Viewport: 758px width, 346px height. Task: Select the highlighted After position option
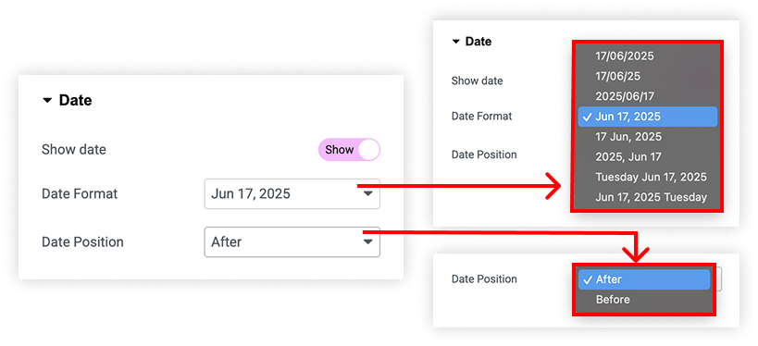tap(644, 279)
